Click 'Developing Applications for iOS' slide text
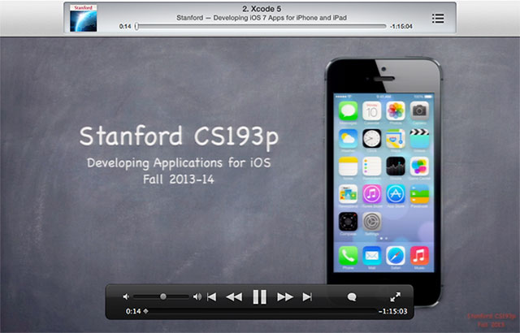Image resolution: width=520 pixels, height=333 pixels. click(x=179, y=163)
